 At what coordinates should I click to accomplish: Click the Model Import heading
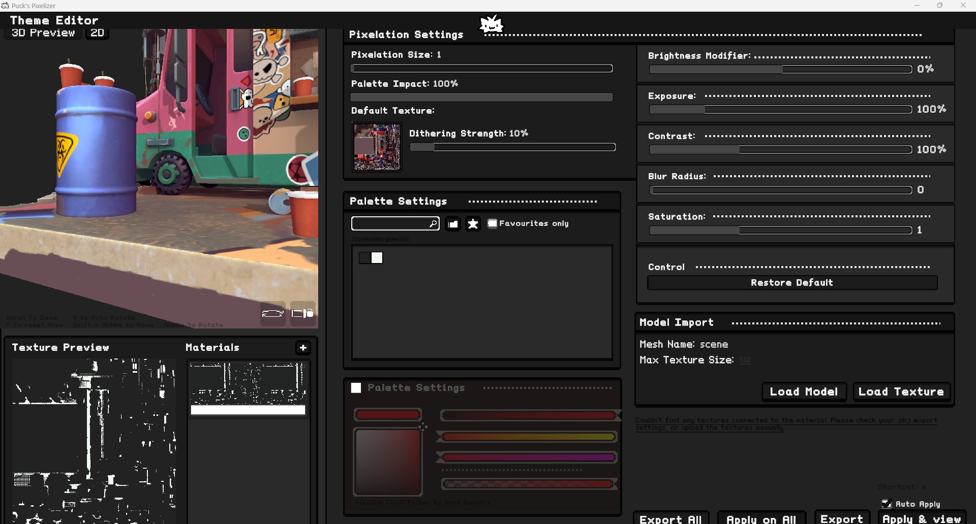pos(677,322)
